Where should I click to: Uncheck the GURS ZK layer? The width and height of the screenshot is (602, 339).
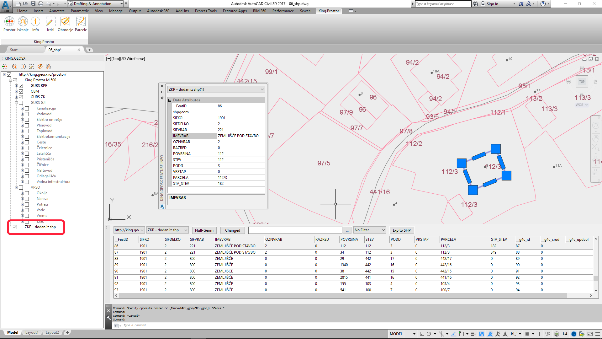click(x=21, y=97)
